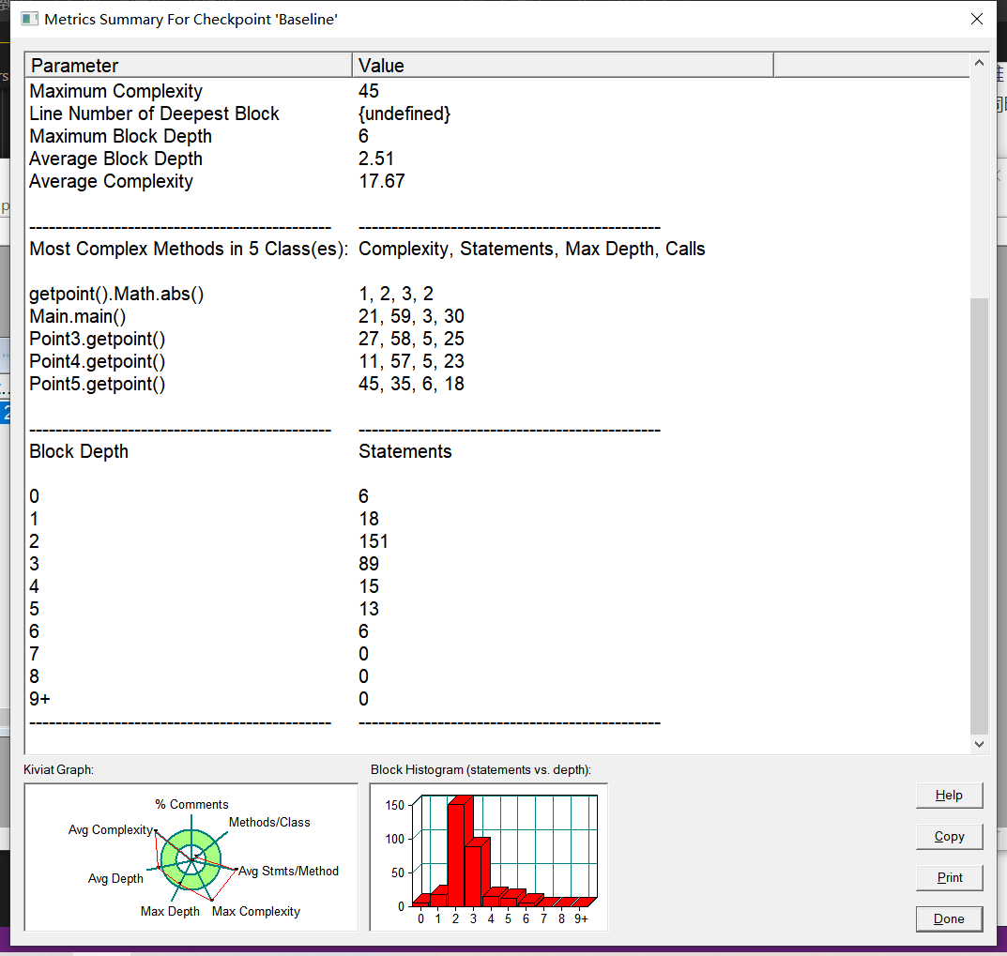Click the Value column header
Image resolution: width=1007 pixels, height=956 pixels.
(562, 66)
